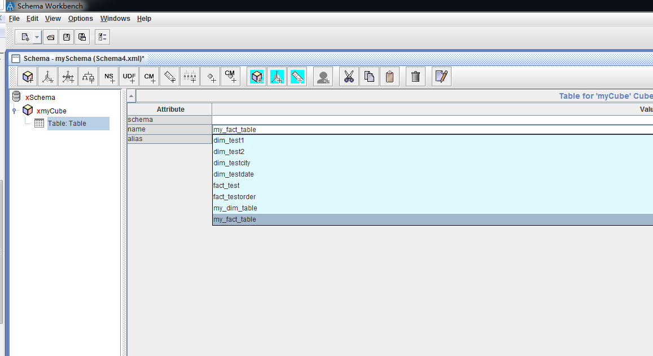This screenshot has height=356, width=653.
Task: Choose fact_test from the table list
Action: [x=433, y=185]
